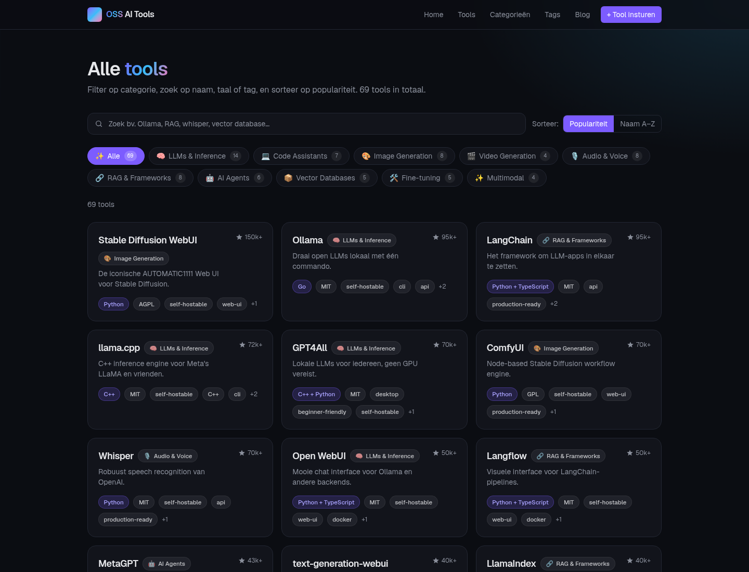
Task: Click the star icon on Whisper card
Action: coord(242,453)
